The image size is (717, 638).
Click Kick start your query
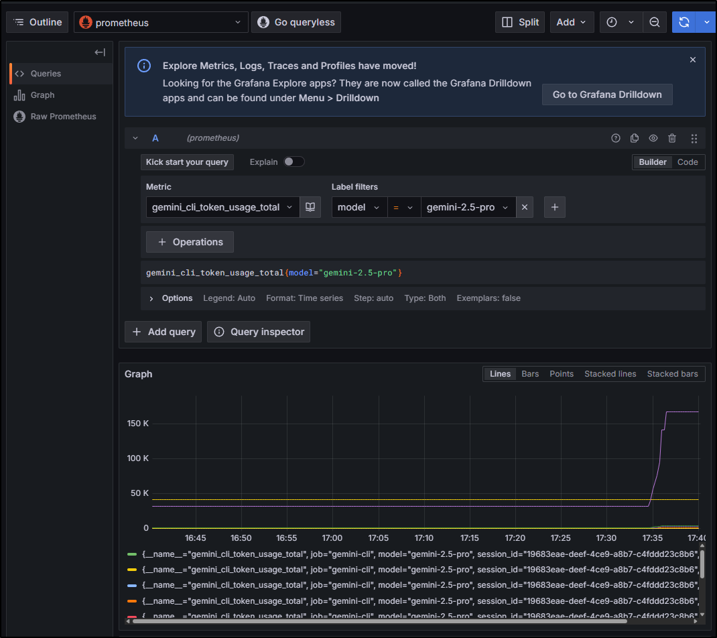pyautogui.click(x=187, y=162)
